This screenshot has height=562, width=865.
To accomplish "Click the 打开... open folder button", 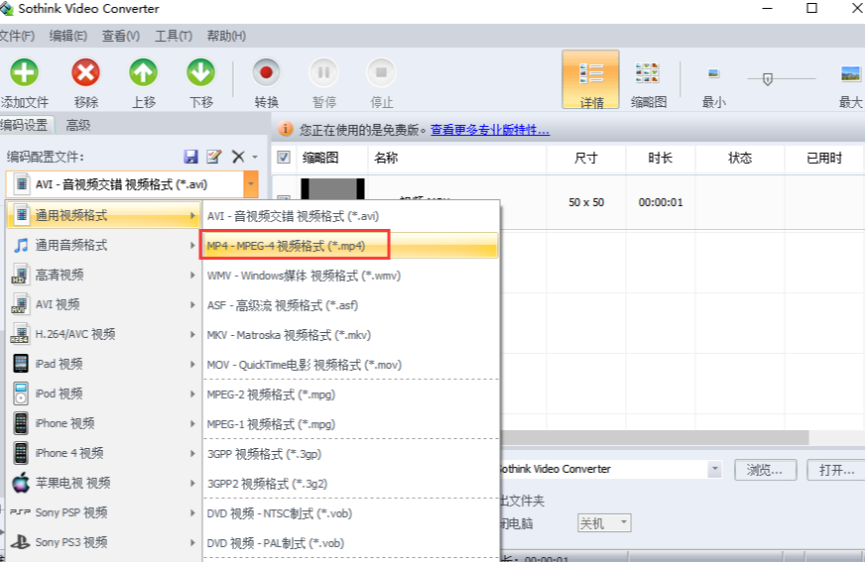I will point(836,470).
